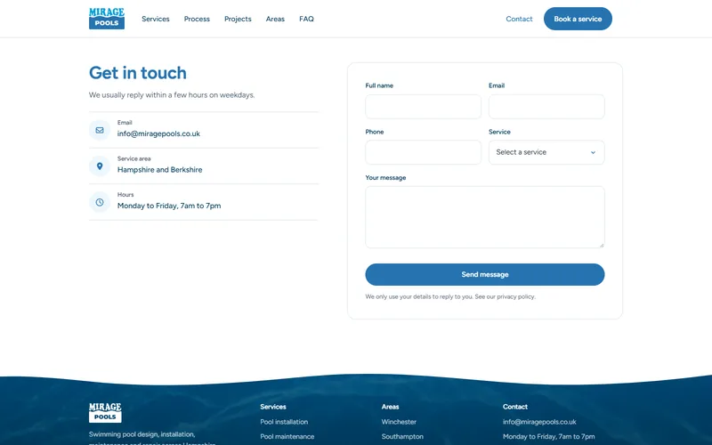Click footer Areas heading
Viewport: 712px width, 445px height.
[390, 407]
